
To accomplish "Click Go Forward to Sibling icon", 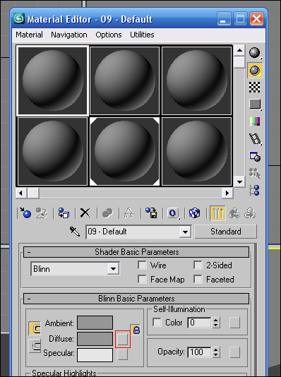I will click(x=250, y=213).
